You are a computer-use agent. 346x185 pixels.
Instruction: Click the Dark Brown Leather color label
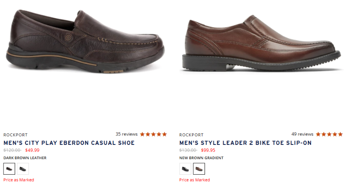tap(25, 158)
